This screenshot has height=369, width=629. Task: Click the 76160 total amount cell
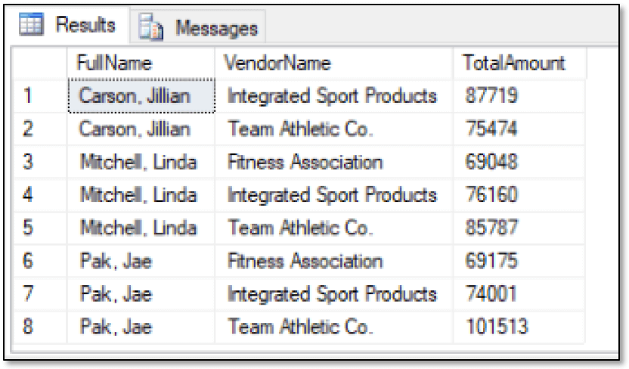pos(519,195)
